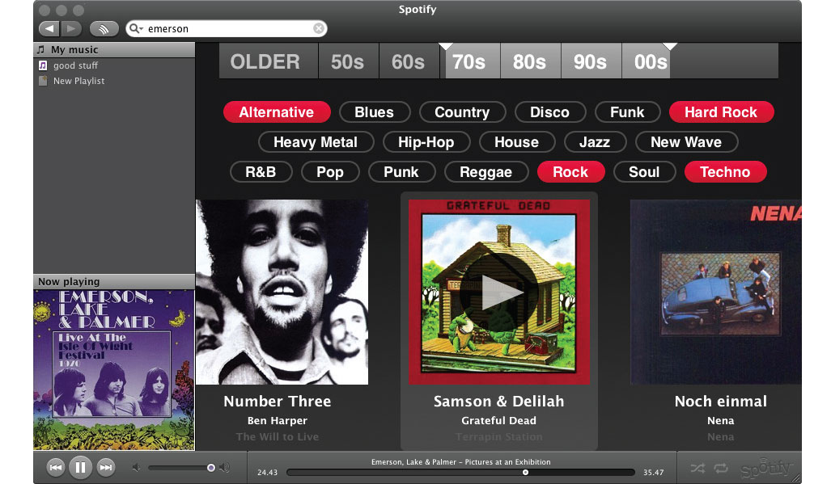Enable the House genre filter
Image resolution: width=831 pixels, height=484 pixels.
(517, 141)
